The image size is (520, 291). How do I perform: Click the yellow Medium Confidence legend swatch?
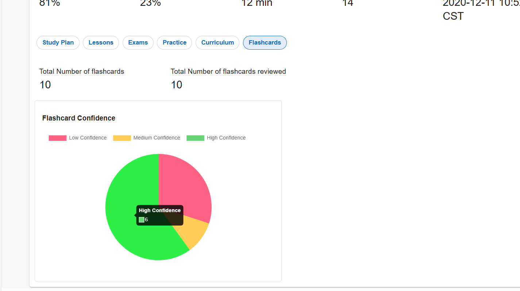122,138
